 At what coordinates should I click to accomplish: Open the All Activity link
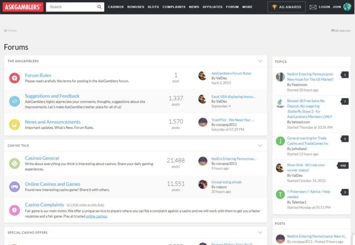tap(341, 31)
